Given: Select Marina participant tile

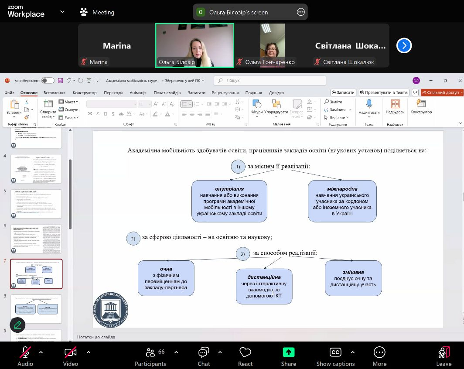Looking at the screenshot, I should coord(116,45).
